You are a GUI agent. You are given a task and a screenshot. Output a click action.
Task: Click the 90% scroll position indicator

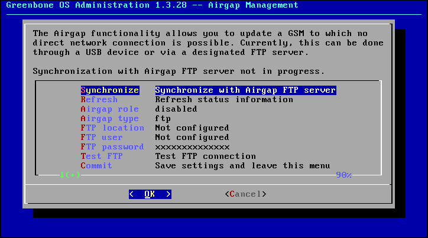(343, 175)
